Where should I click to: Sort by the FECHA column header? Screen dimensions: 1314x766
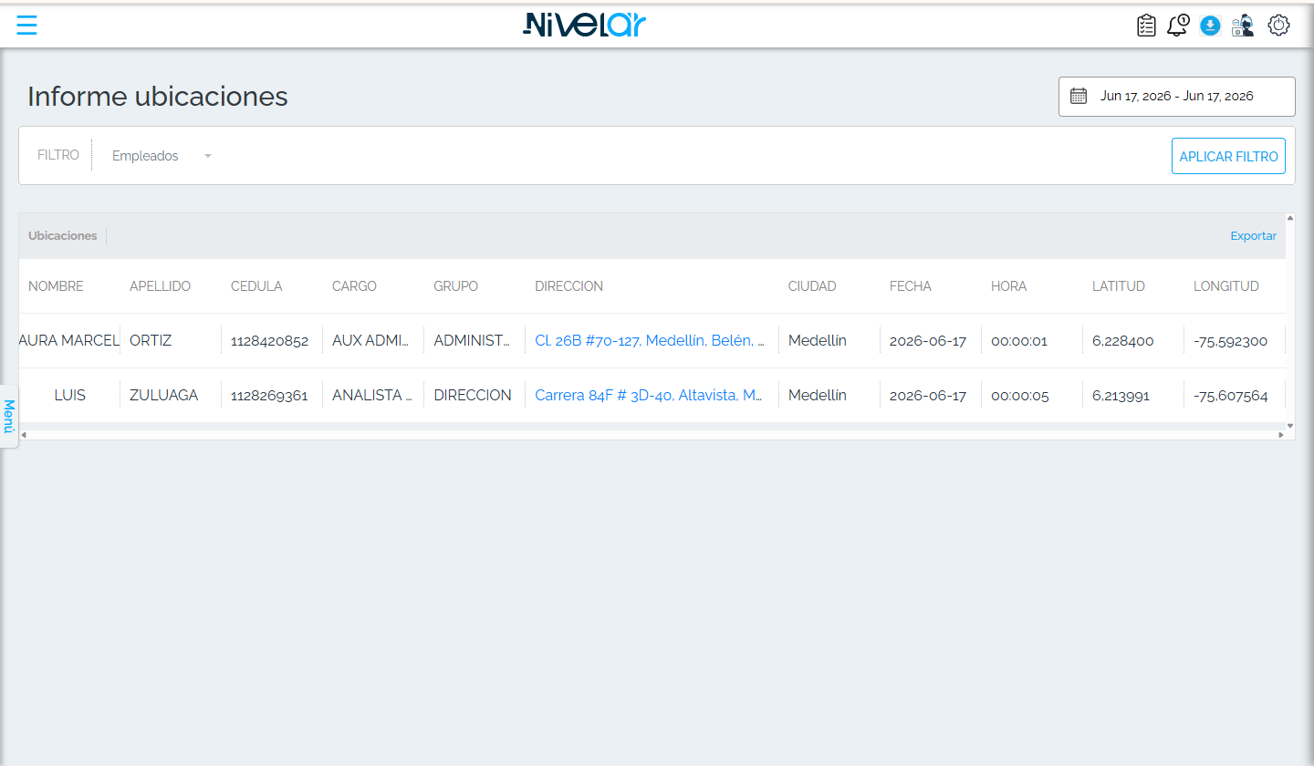click(x=911, y=286)
